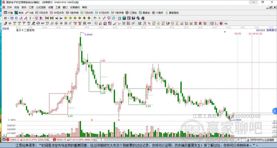Open the 交易委托 menu
Screen dimensions: 277x148
pos(75,7)
